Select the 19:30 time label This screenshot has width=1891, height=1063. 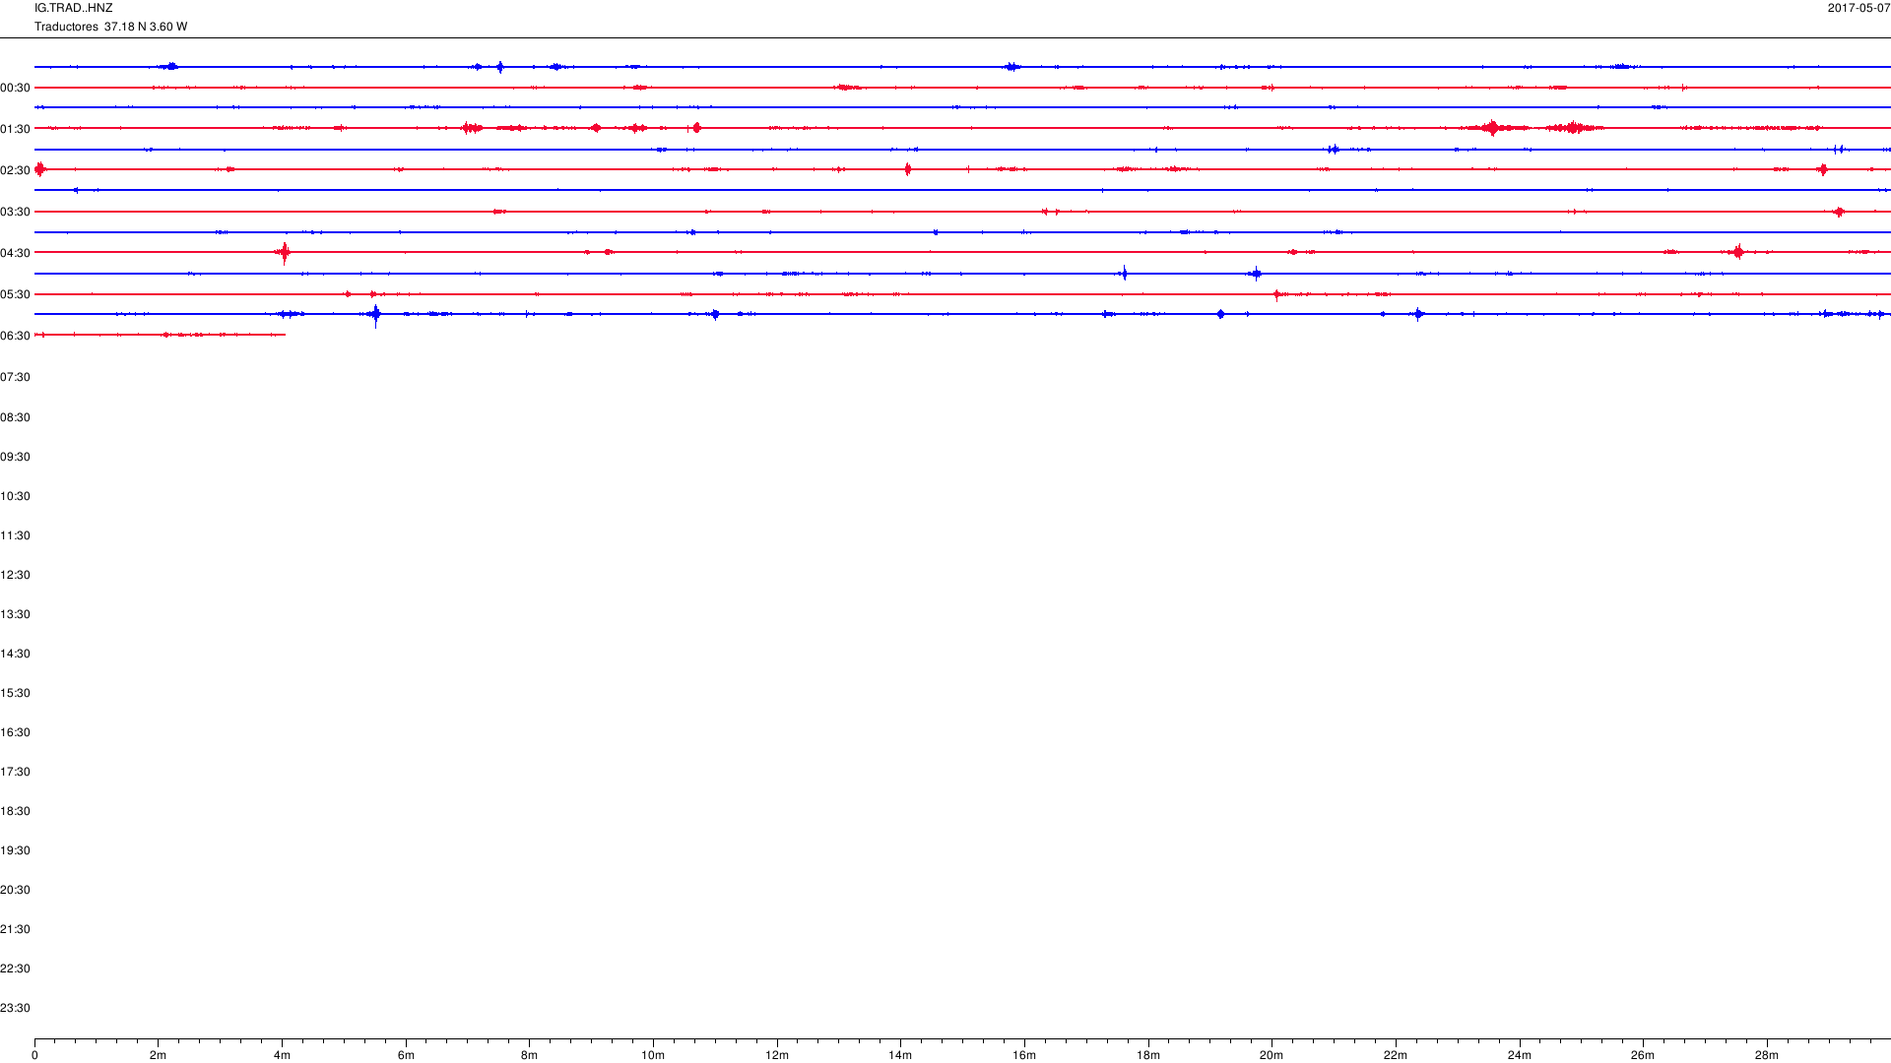pos(15,850)
